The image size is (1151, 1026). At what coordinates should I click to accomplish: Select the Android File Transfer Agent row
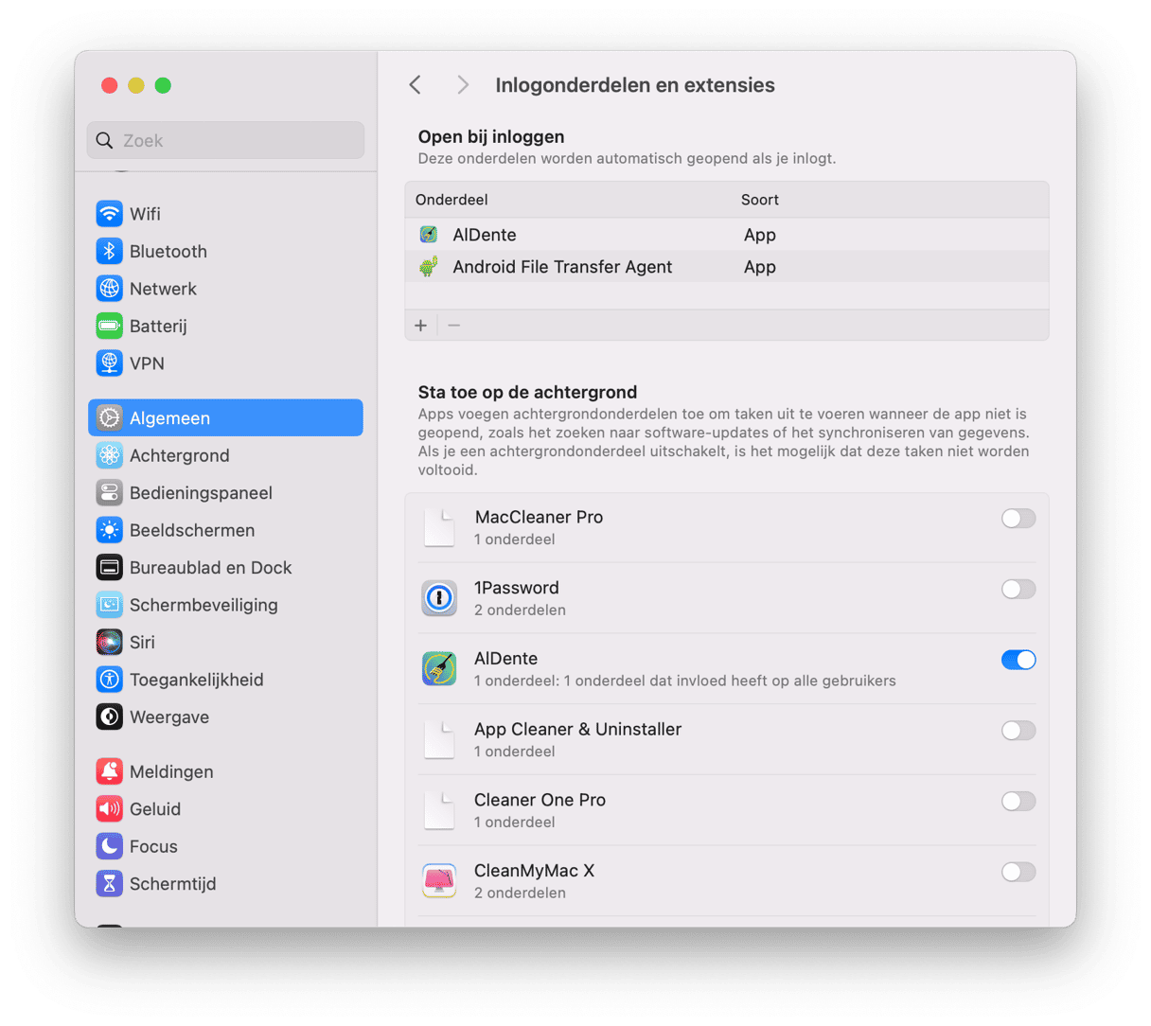point(727,267)
